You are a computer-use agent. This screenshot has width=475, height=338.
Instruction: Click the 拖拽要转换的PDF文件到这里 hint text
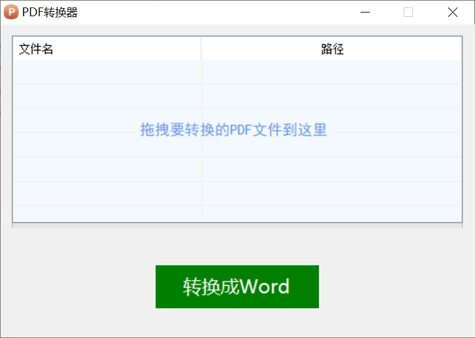click(233, 130)
